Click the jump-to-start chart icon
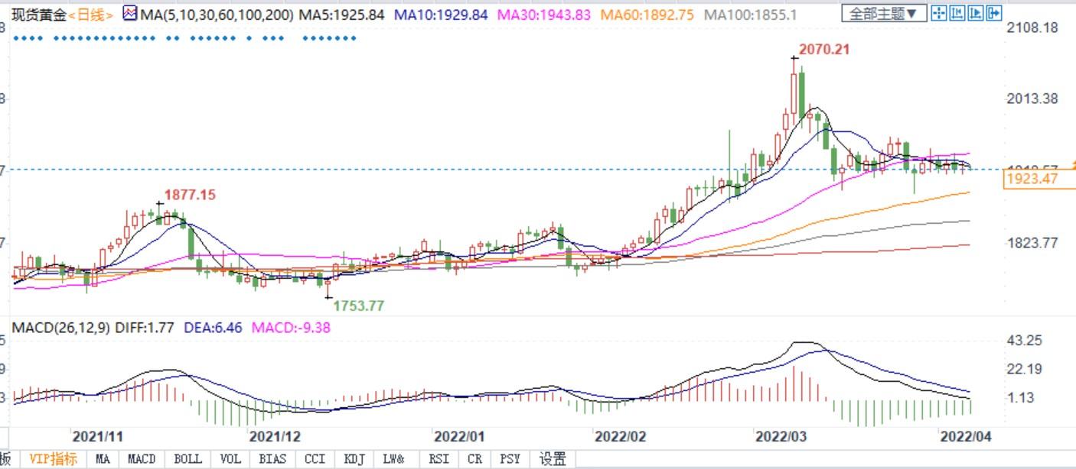 [957, 13]
